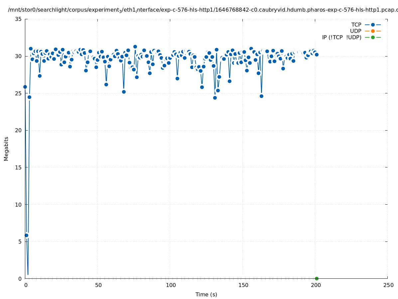The height and width of the screenshot is (299, 398).
Task: Click the TCP data point near 6 megabits
Action: coord(27,235)
